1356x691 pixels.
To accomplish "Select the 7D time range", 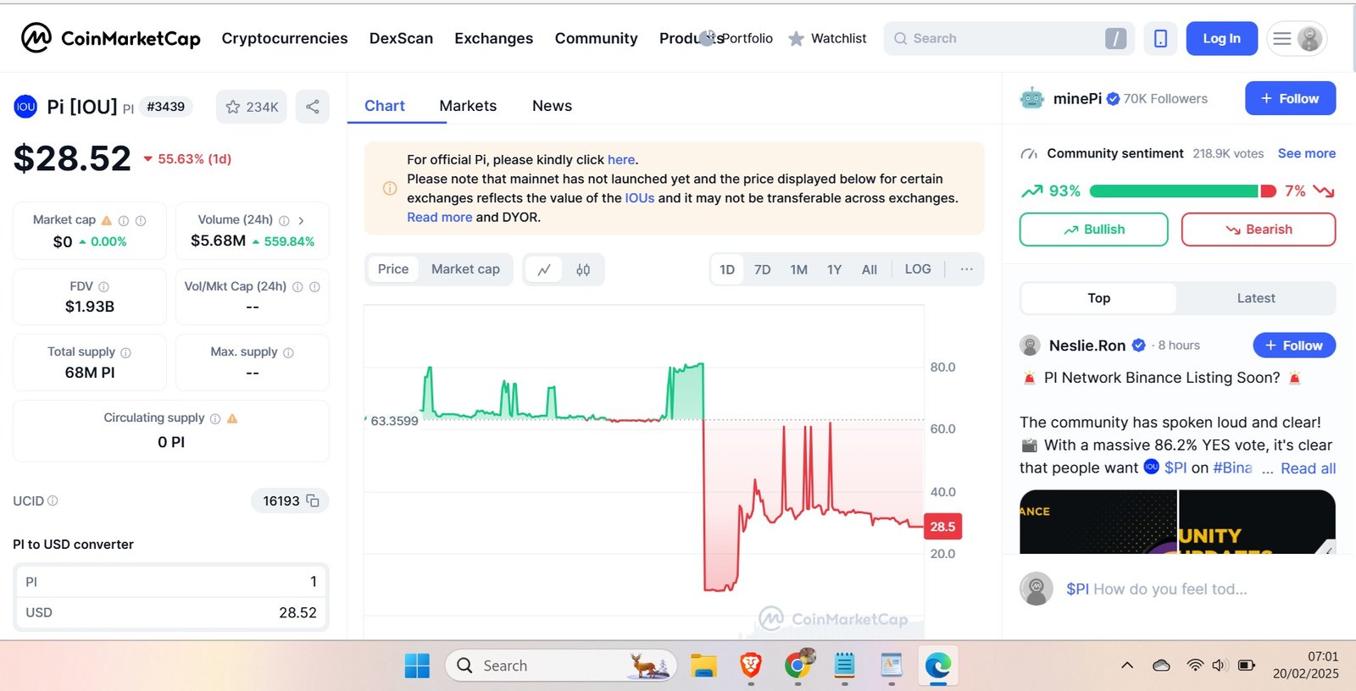I will pos(763,269).
